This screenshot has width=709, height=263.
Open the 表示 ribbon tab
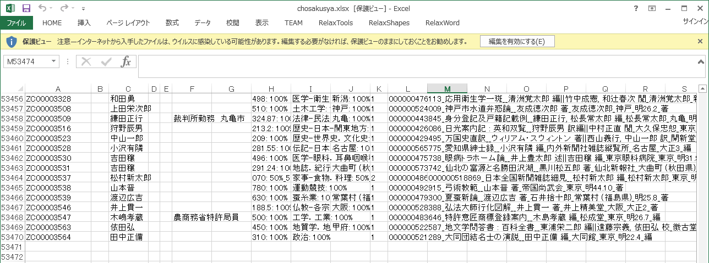coord(262,23)
